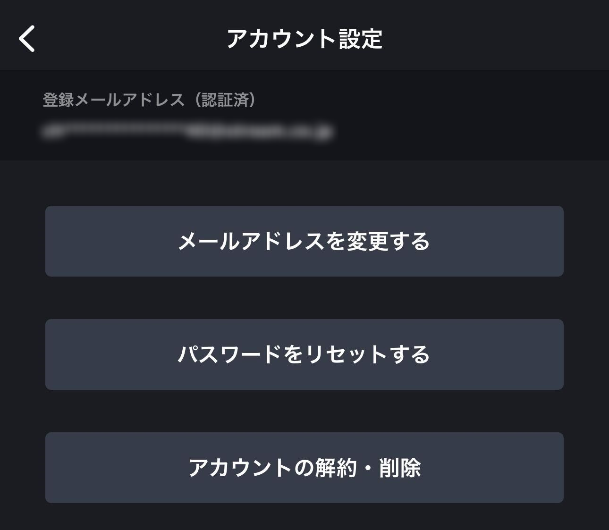
Task: Choose the change email menu entry
Action: click(304, 241)
